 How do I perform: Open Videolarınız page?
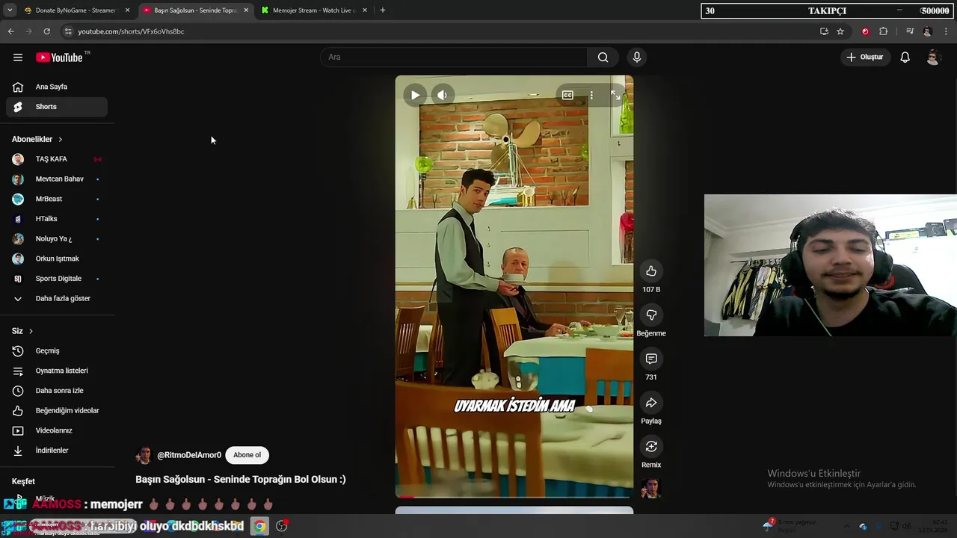point(57,430)
